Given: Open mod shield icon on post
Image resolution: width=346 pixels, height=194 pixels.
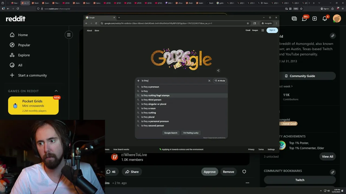Looking at the screenshot, I should coord(244,172).
